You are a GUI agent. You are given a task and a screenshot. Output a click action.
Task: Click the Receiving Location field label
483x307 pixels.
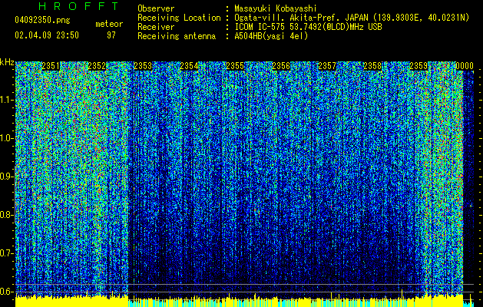point(179,18)
